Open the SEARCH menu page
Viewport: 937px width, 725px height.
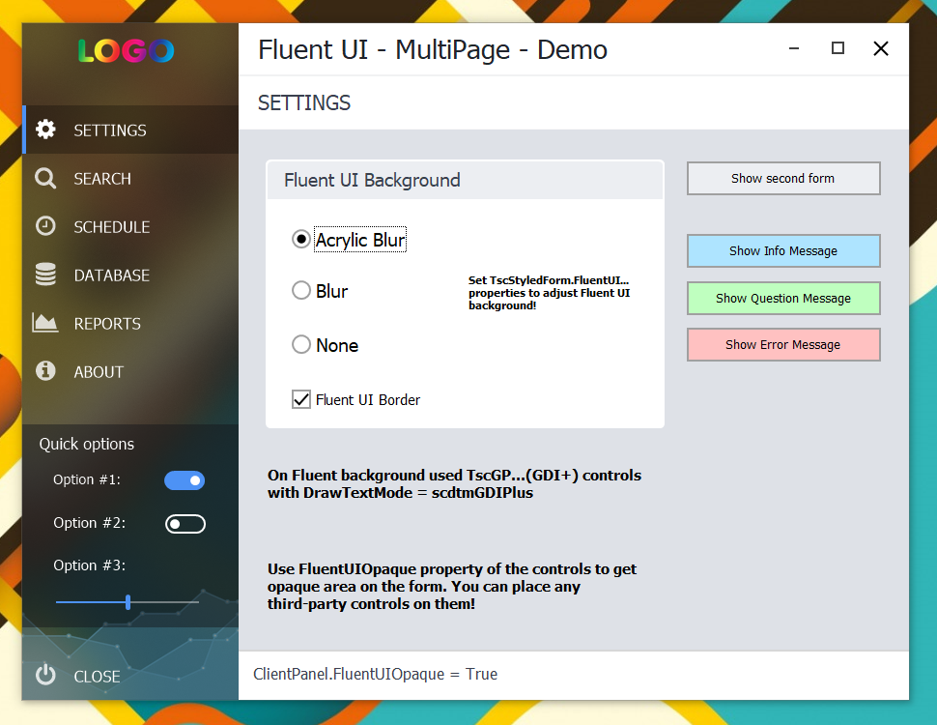[x=130, y=178]
